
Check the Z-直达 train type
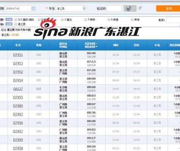click(x=62, y=20)
